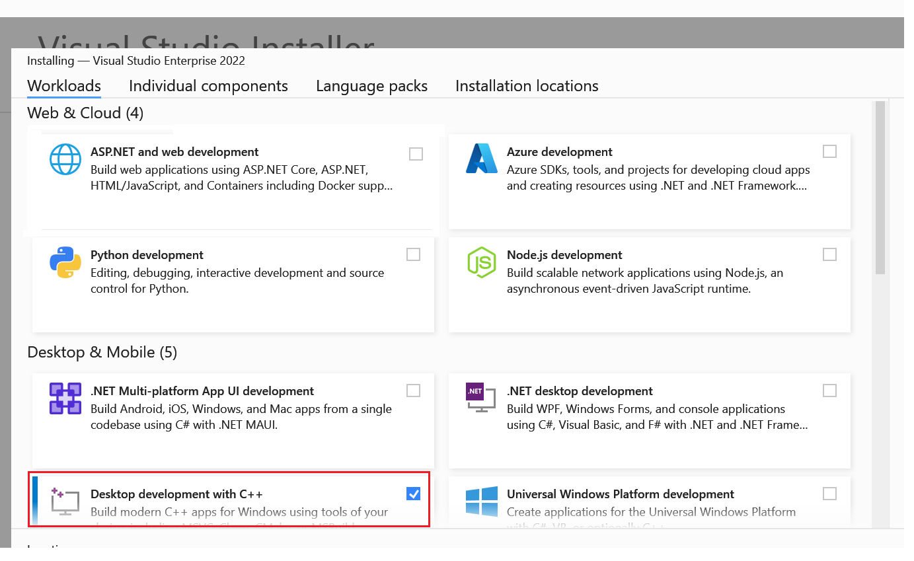Enable the ASP.NET and web development workload
Viewport: 914px width, 561px height.
pos(416,153)
